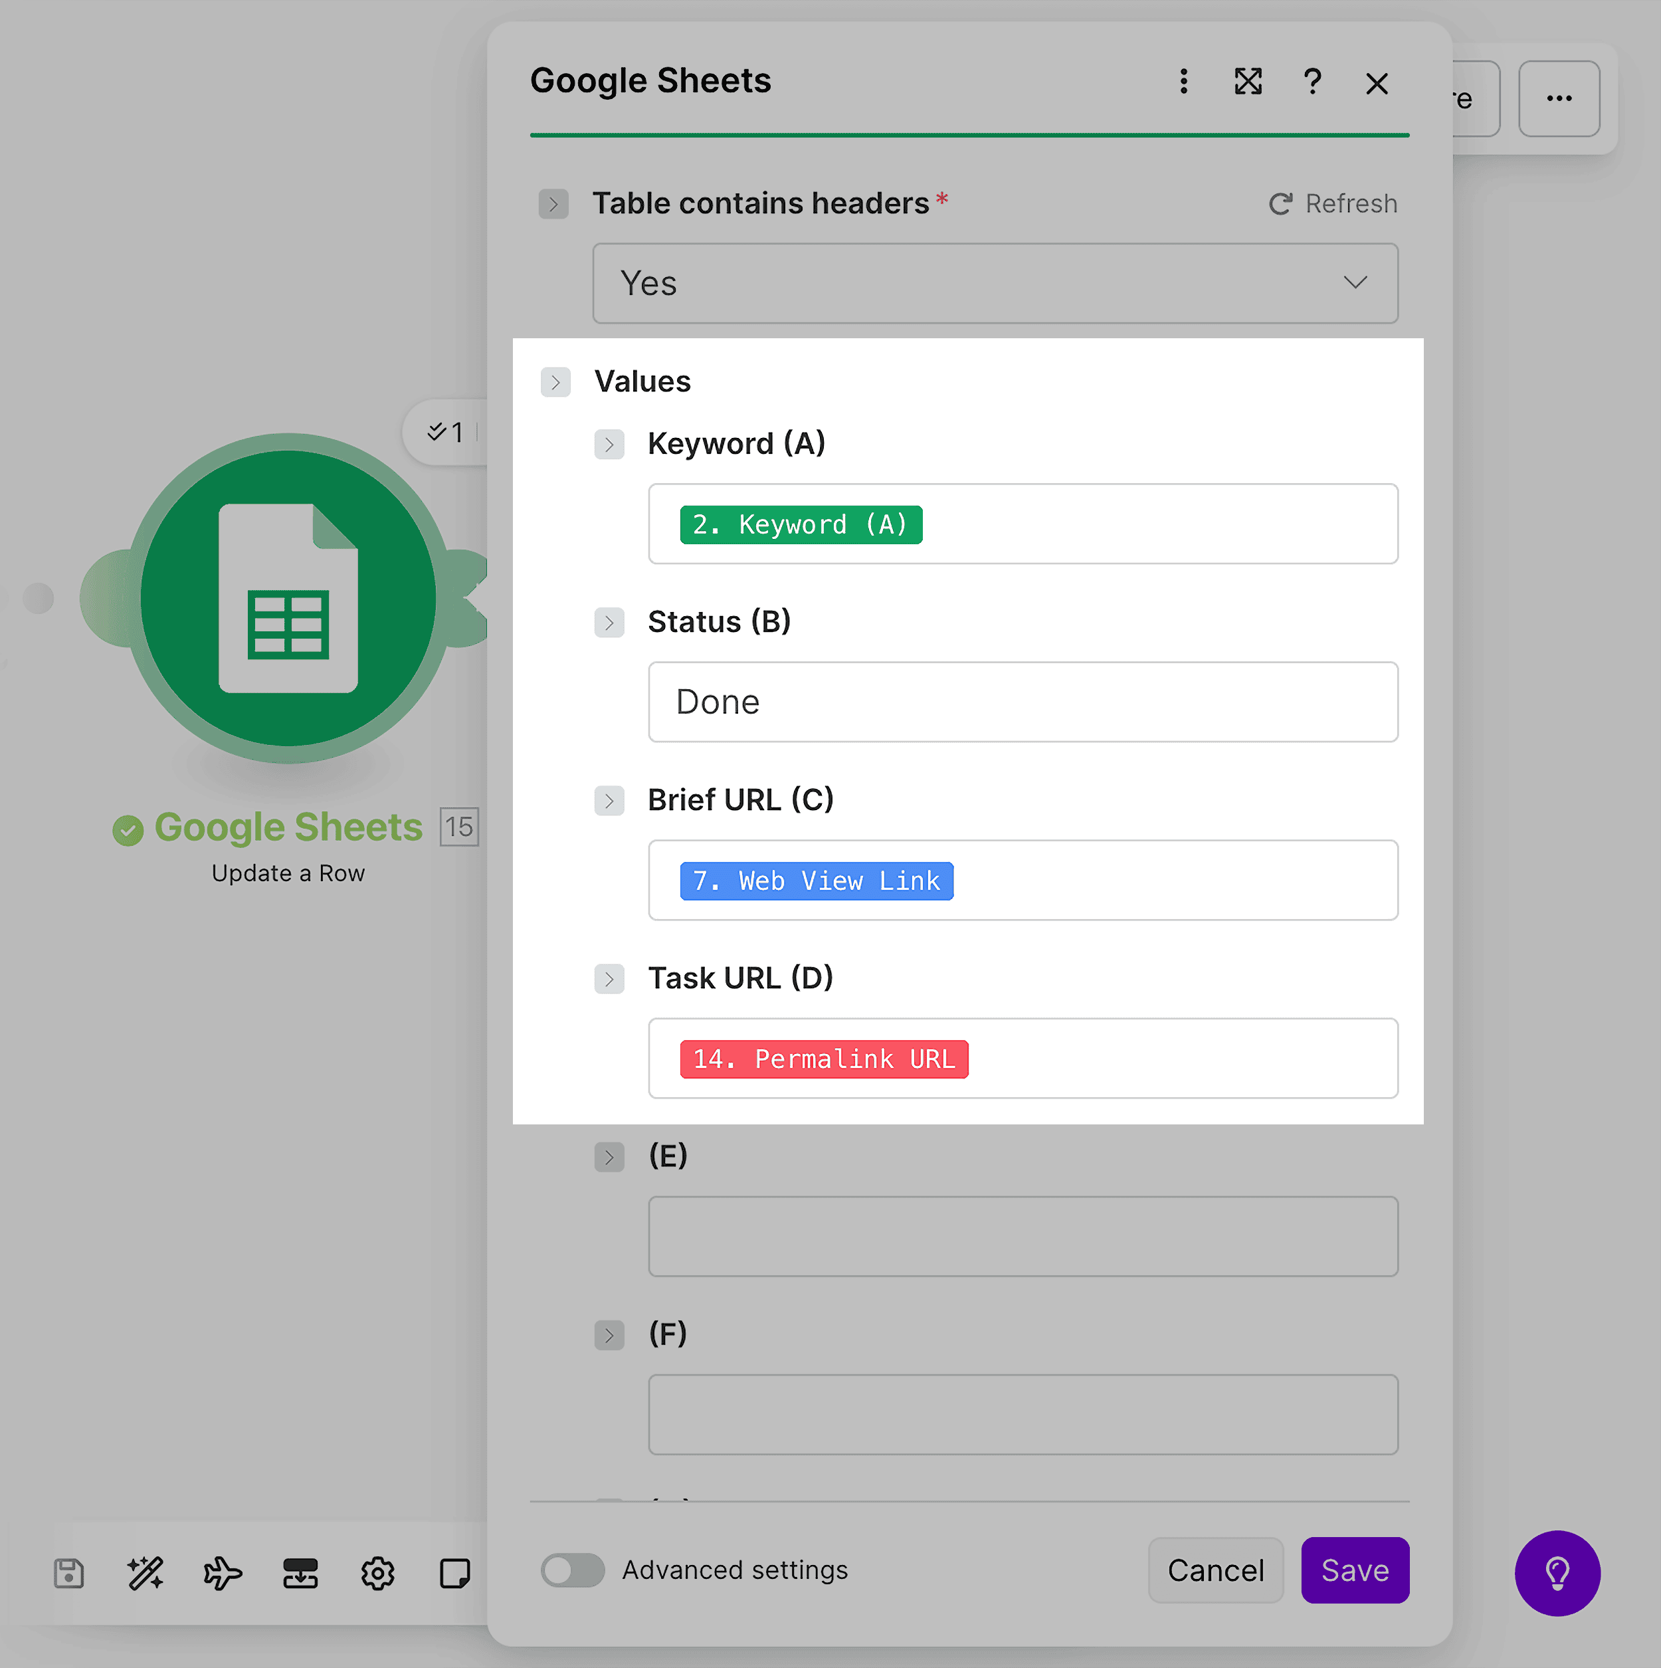1661x1668 pixels.
Task: Open scenario settings via the gear icon
Action: (377, 1573)
